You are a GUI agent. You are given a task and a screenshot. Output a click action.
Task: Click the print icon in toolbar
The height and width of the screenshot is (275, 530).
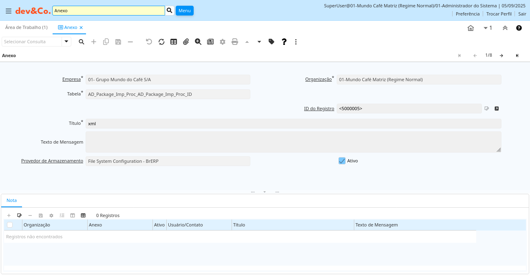pos(235,42)
